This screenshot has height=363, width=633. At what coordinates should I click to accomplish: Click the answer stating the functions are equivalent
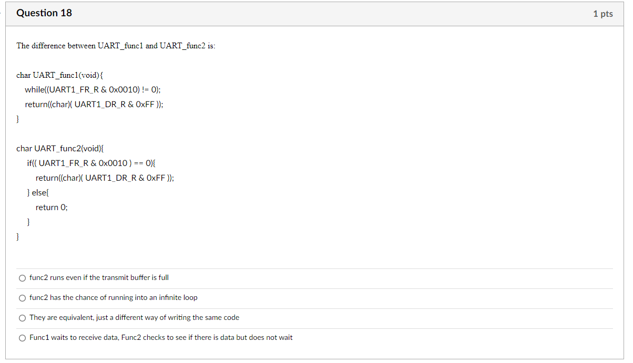(x=135, y=317)
